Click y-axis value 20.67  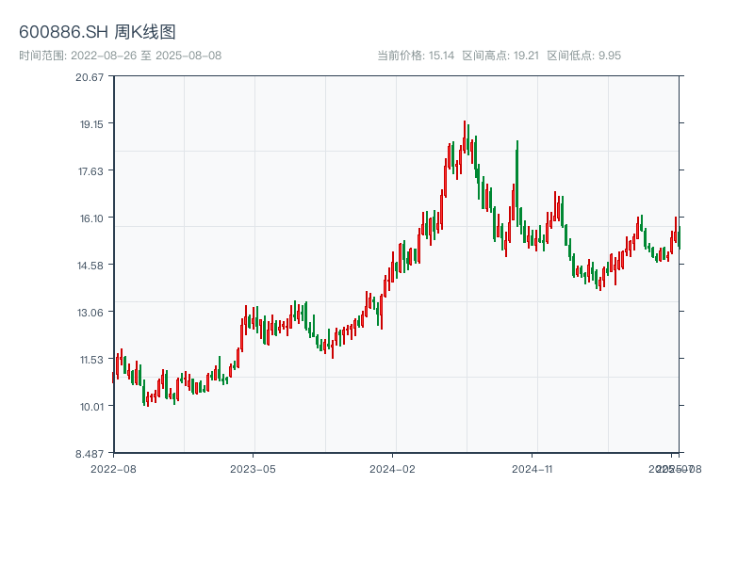pos(90,77)
